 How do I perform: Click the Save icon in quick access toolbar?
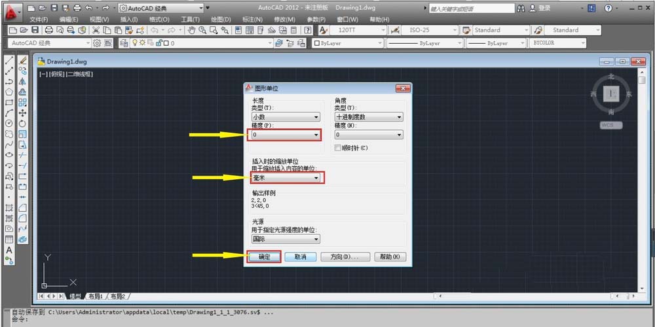[x=54, y=8]
